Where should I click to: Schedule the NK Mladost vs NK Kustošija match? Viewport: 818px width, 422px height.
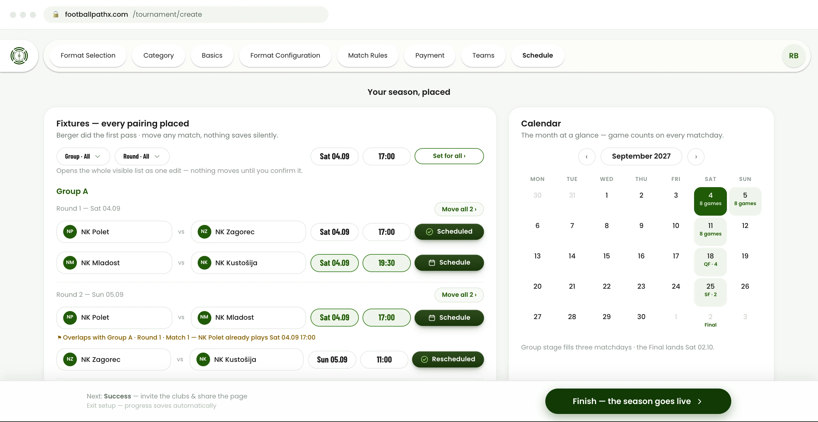[x=449, y=263]
